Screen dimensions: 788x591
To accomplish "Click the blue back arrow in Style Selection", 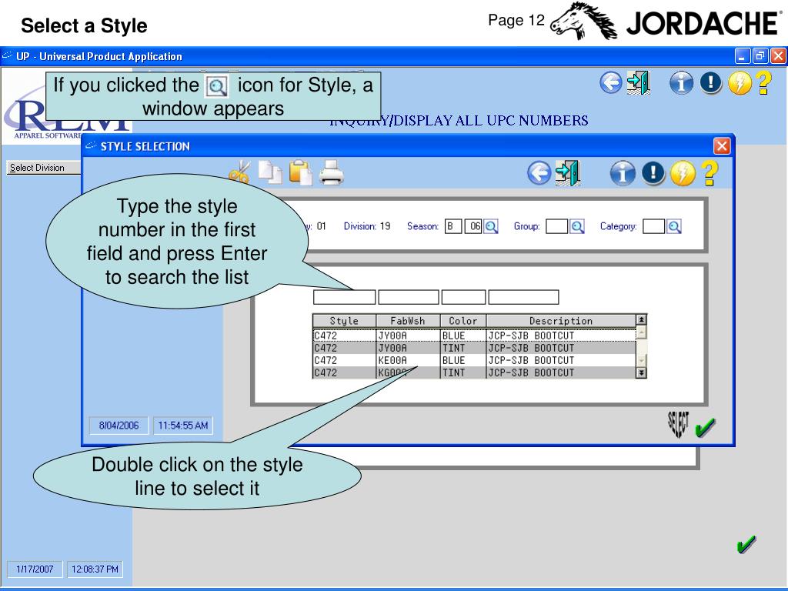I will 539,173.
